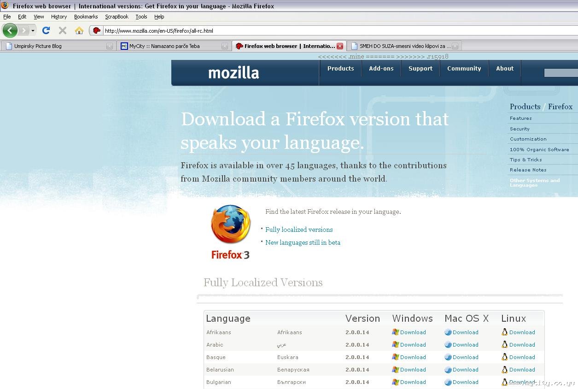This screenshot has width=578, height=389.
Task: Click the mozilla site search box
Action: 561,73
